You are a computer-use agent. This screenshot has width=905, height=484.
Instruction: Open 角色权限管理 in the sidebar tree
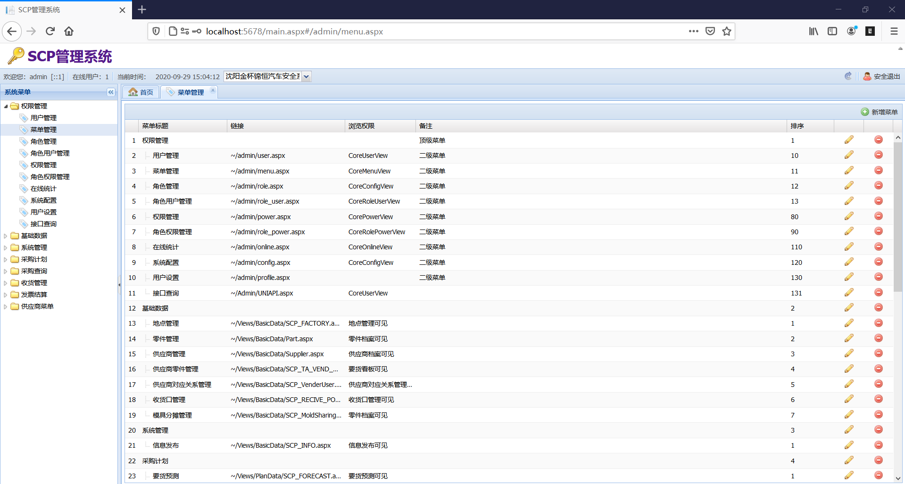click(50, 177)
